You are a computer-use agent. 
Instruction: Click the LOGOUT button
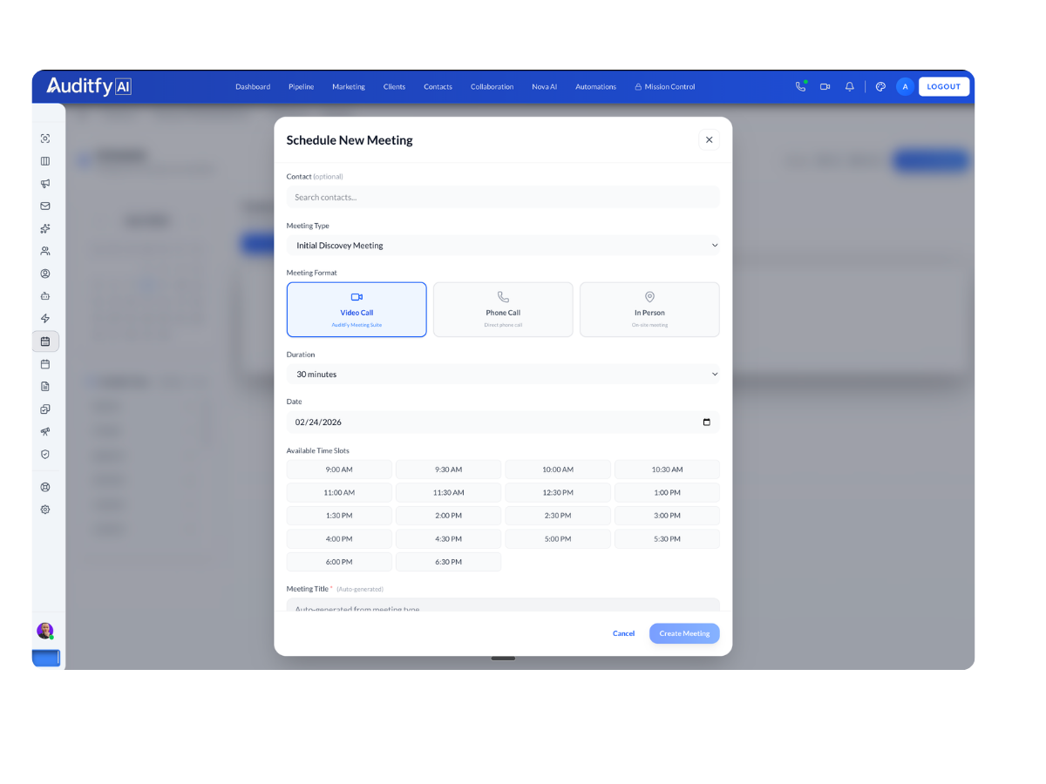[944, 86]
